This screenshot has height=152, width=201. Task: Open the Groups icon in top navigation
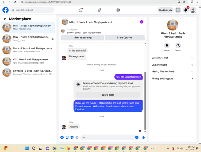[x=118, y=10]
